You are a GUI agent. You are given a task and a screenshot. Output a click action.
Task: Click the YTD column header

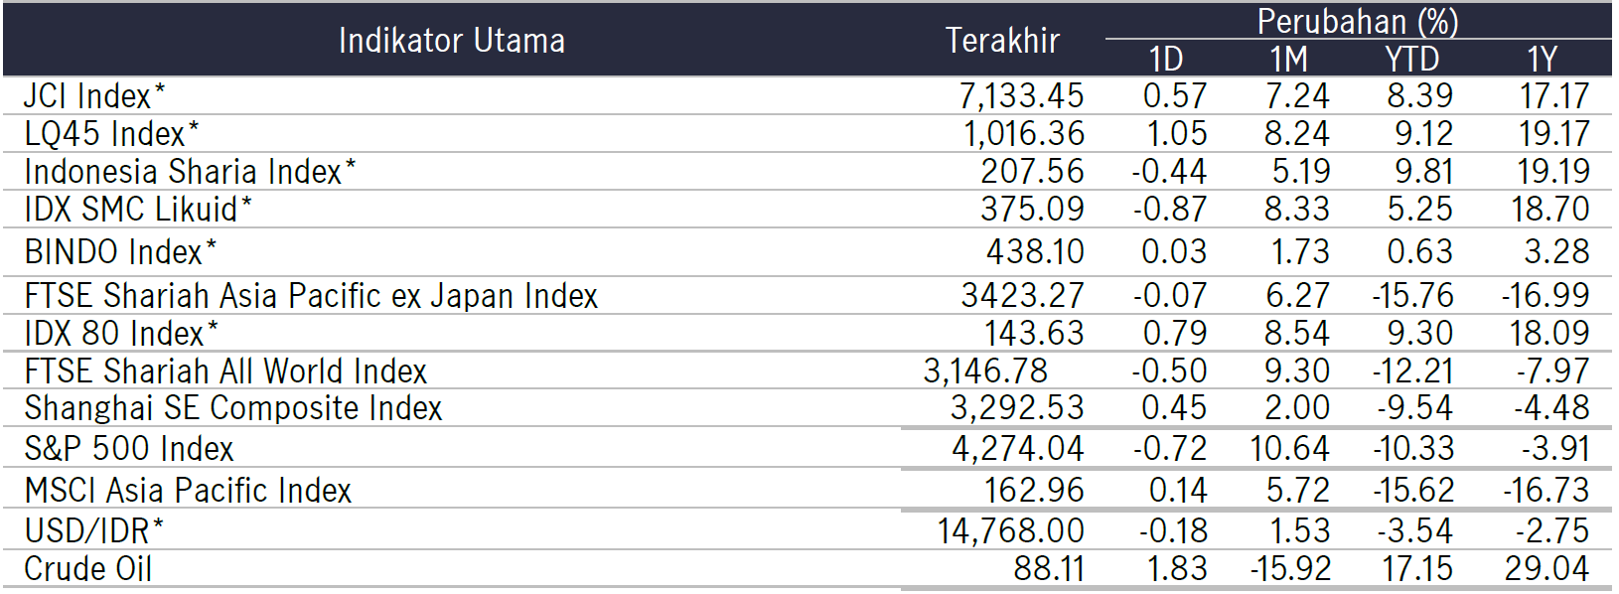1411,59
